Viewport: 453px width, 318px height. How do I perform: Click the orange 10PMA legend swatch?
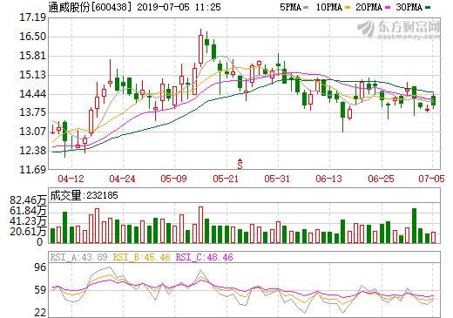tap(348, 8)
